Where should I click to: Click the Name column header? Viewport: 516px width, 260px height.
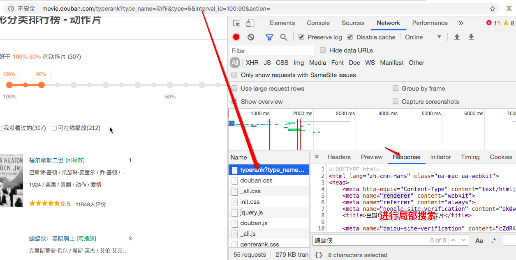[269, 157]
